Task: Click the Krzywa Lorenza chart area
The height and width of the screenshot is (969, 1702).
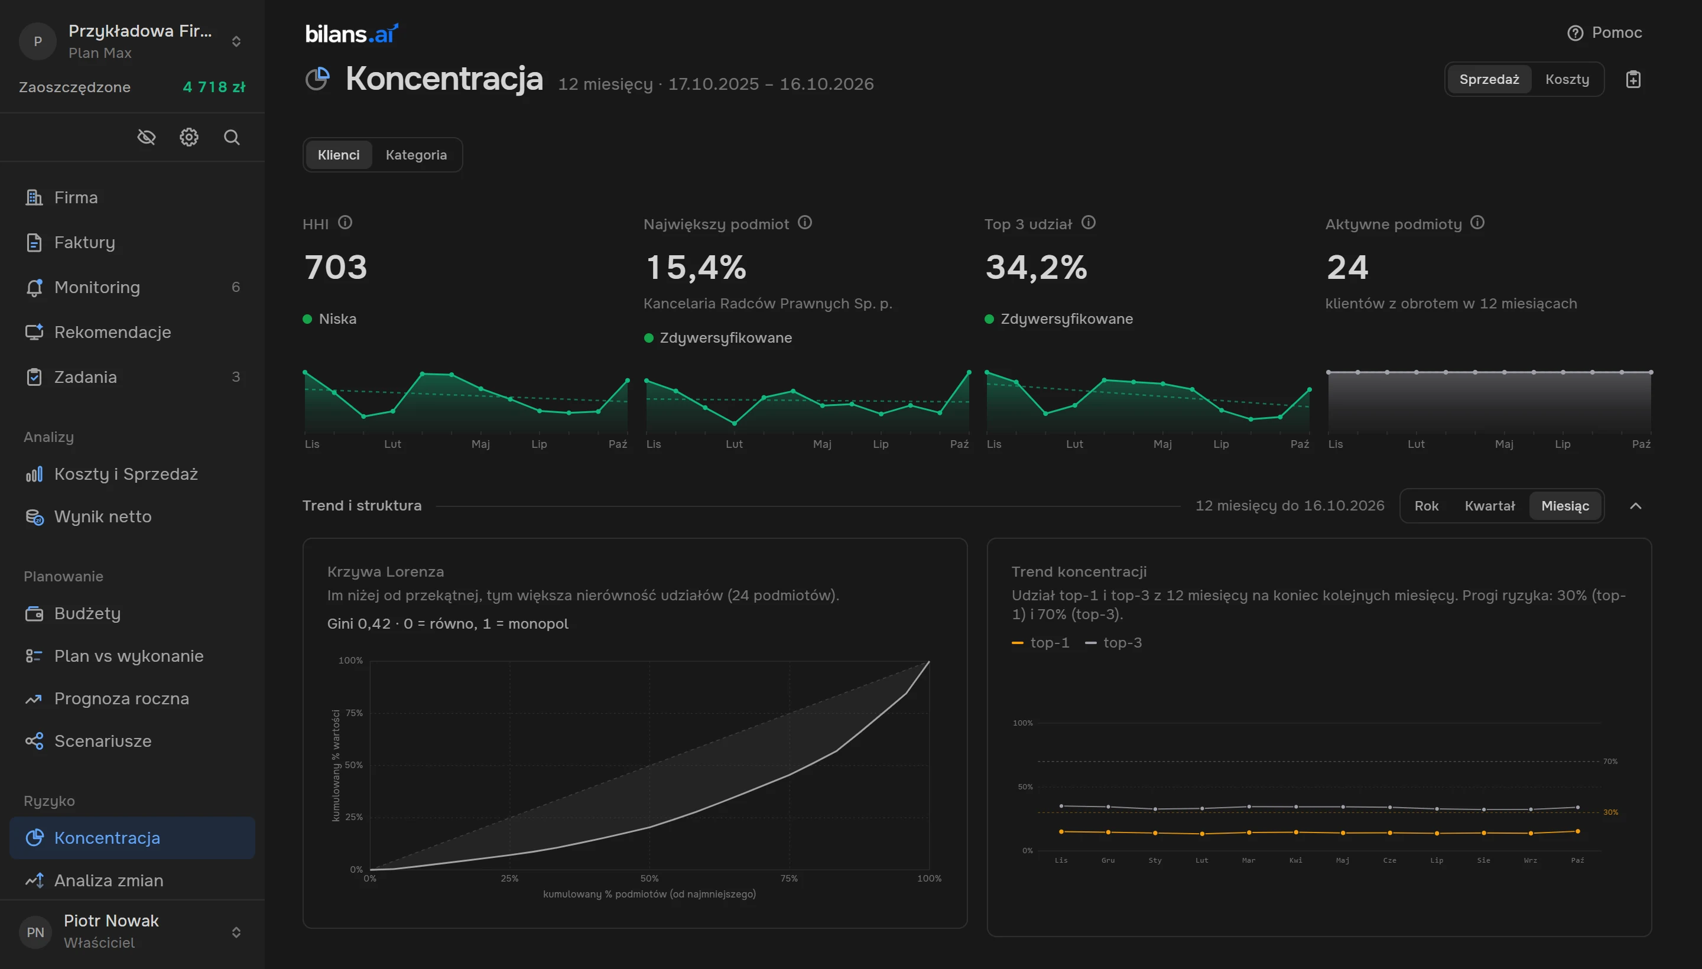Action: tap(649, 765)
